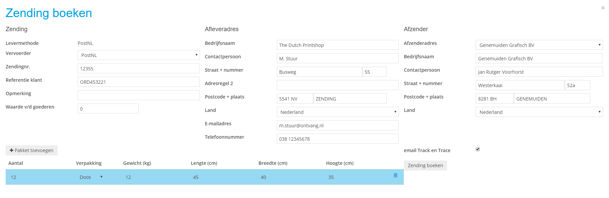Select the Waarde v/d goederen field

pyautogui.click(x=108, y=109)
